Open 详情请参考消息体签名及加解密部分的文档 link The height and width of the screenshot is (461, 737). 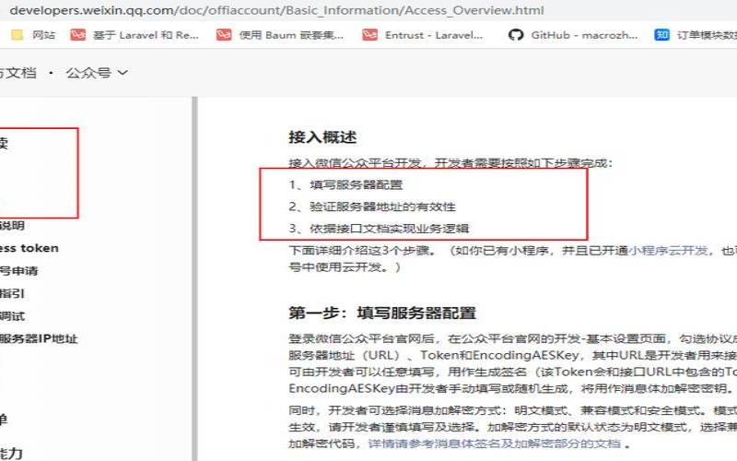[x=494, y=443]
